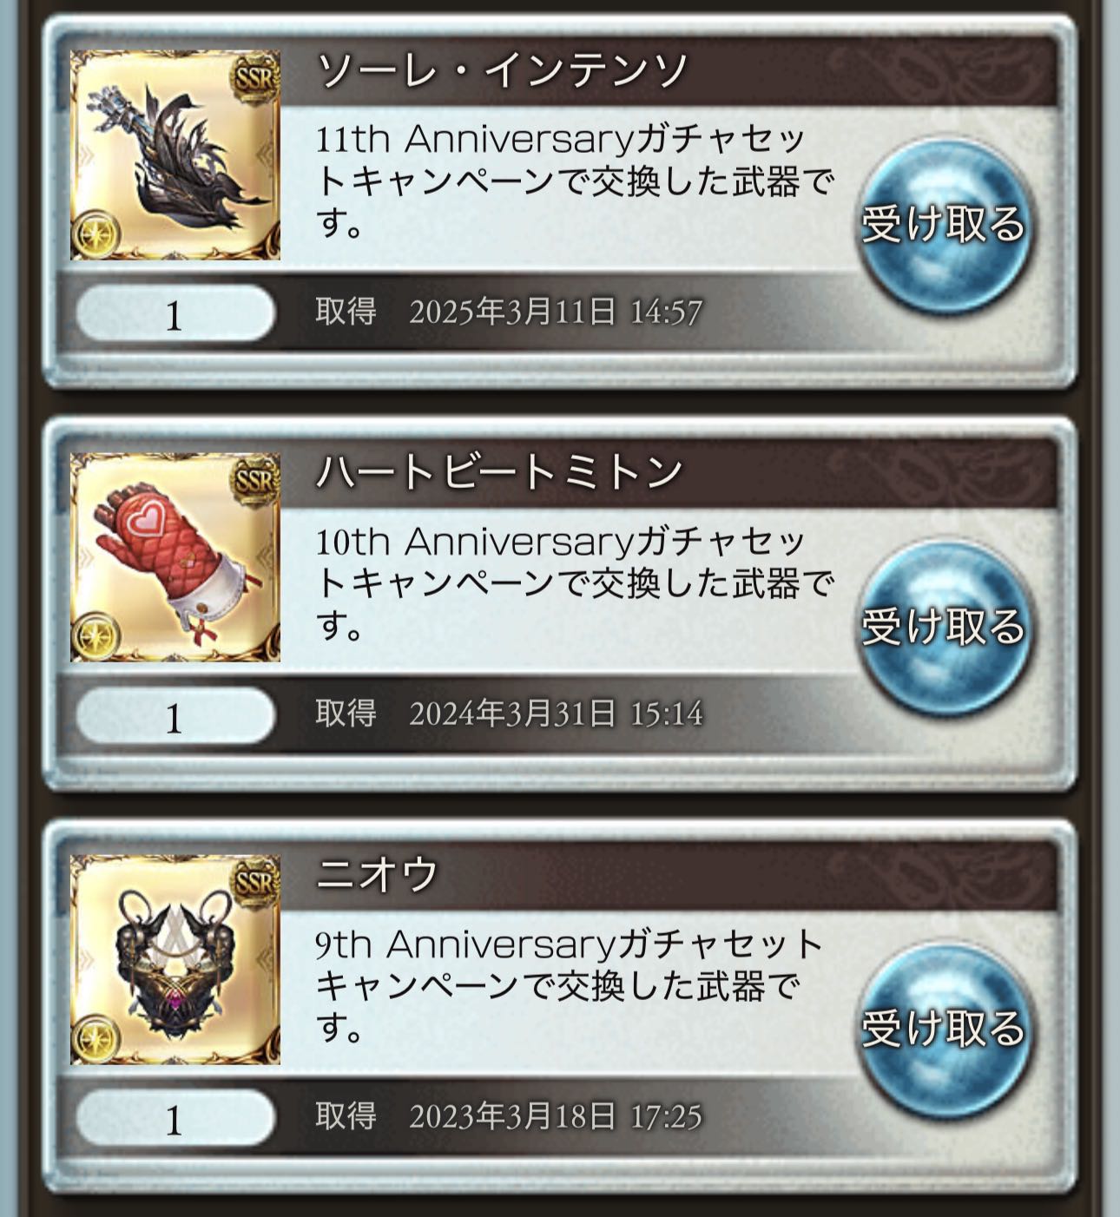Image resolution: width=1120 pixels, height=1217 pixels.
Task: Tap the gold element emblem on ニオウ
Action: coord(95,1039)
